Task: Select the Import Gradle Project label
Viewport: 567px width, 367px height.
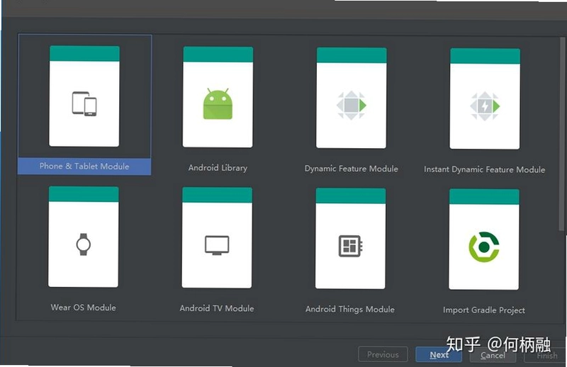Action: pos(484,310)
